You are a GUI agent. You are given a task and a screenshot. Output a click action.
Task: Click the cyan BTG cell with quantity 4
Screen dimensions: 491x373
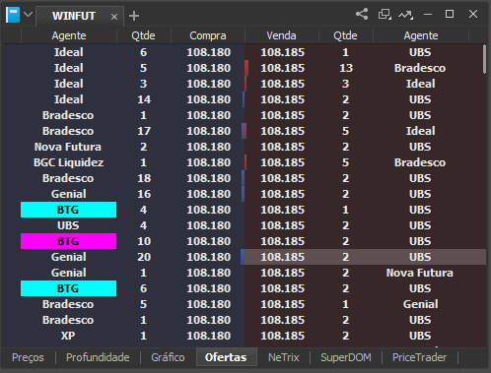tap(68, 210)
